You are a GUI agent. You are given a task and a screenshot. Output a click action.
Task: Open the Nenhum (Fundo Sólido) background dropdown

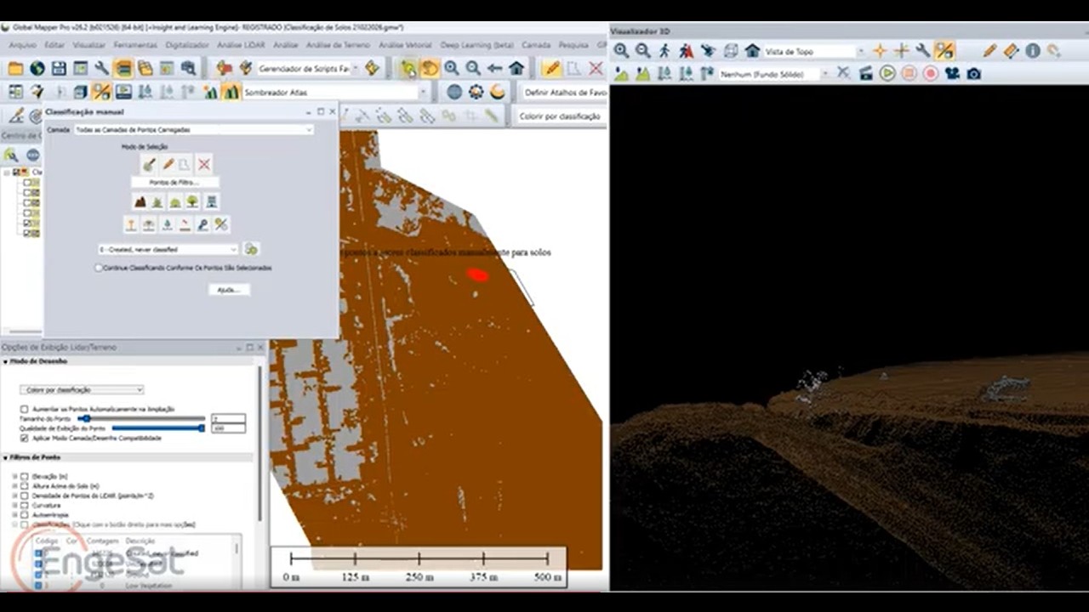(773, 74)
